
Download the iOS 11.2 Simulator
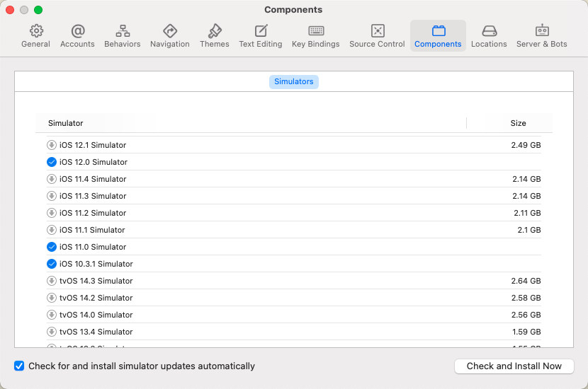tap(52, 213)
